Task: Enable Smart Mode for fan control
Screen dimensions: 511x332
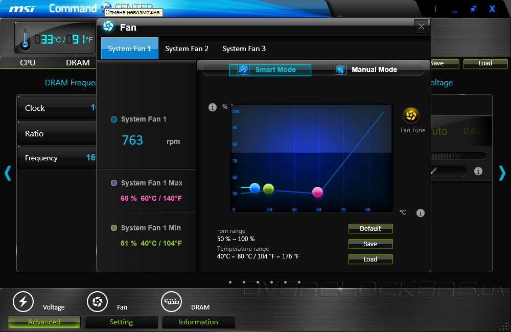Action: pyautogui.click(x=270, y=69)
